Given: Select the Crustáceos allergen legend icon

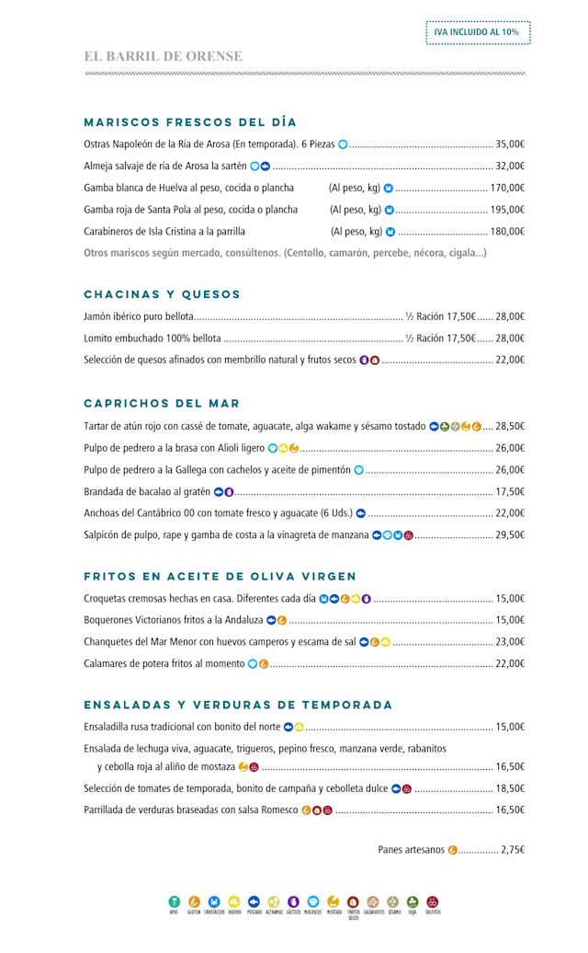Looking at the screenshot, I should pyautogui.click(x=214, y=901).
